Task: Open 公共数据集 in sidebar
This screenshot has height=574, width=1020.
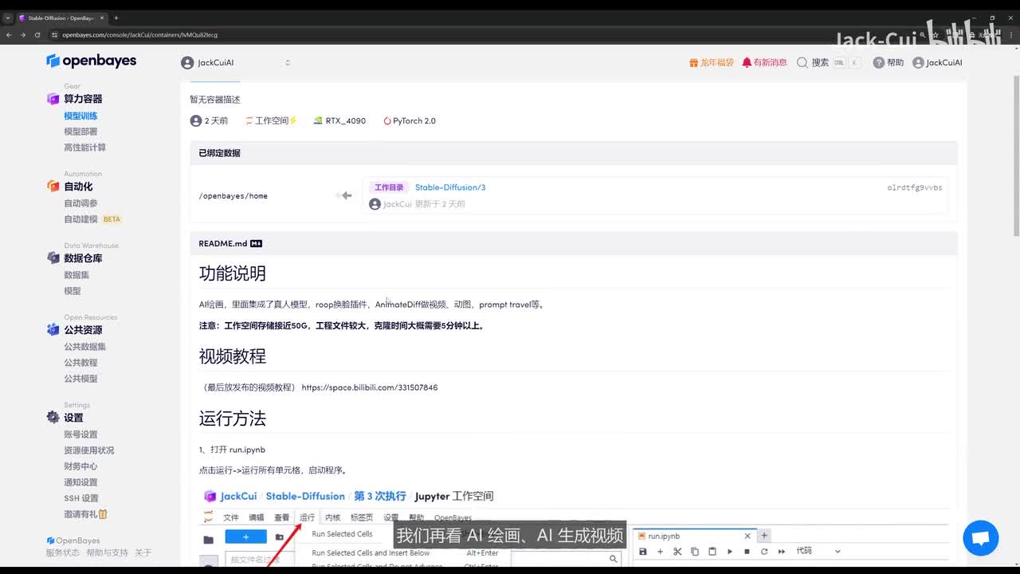Action: click(84, 347)
